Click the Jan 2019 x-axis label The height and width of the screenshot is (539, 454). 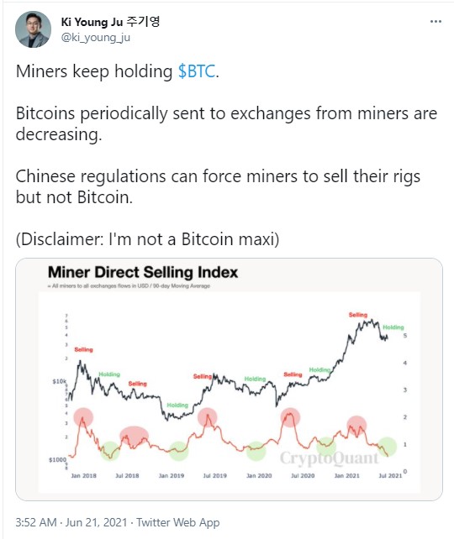pos(172,476)
